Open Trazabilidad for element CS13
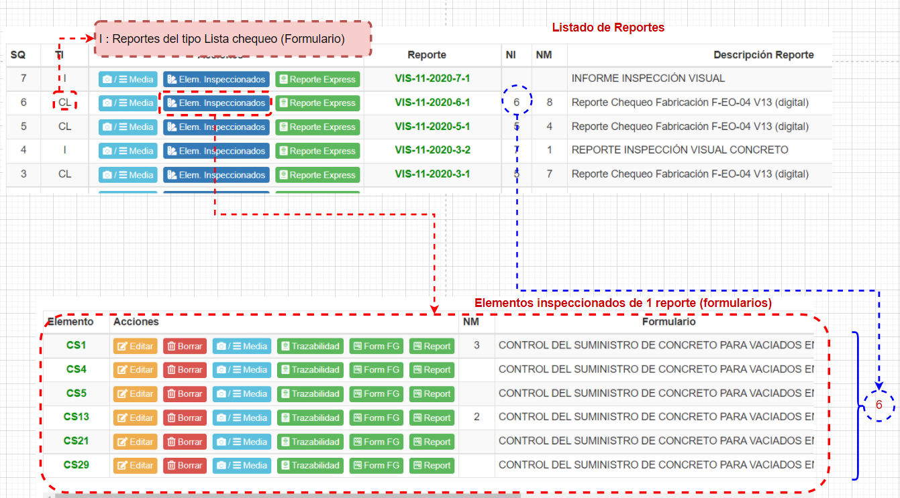 pos(309,418)
